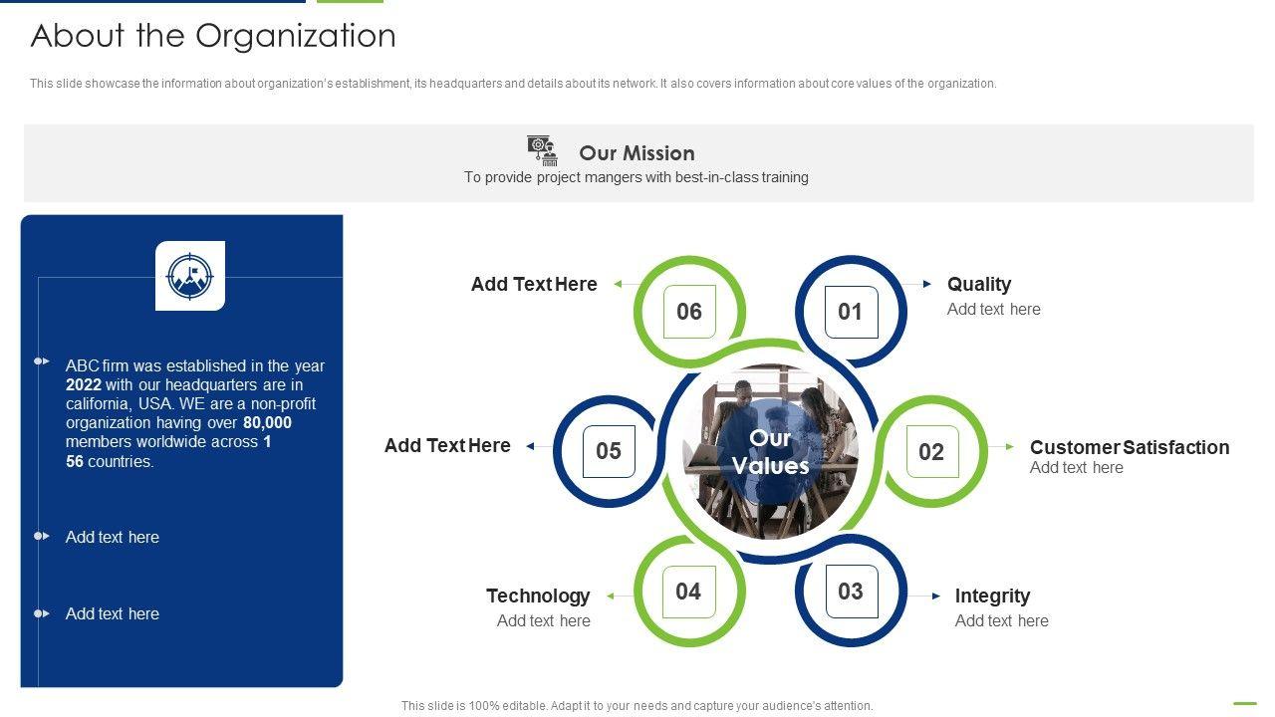Select the 01 number box
Screen dimensions: 1275x717
(851, 312)
